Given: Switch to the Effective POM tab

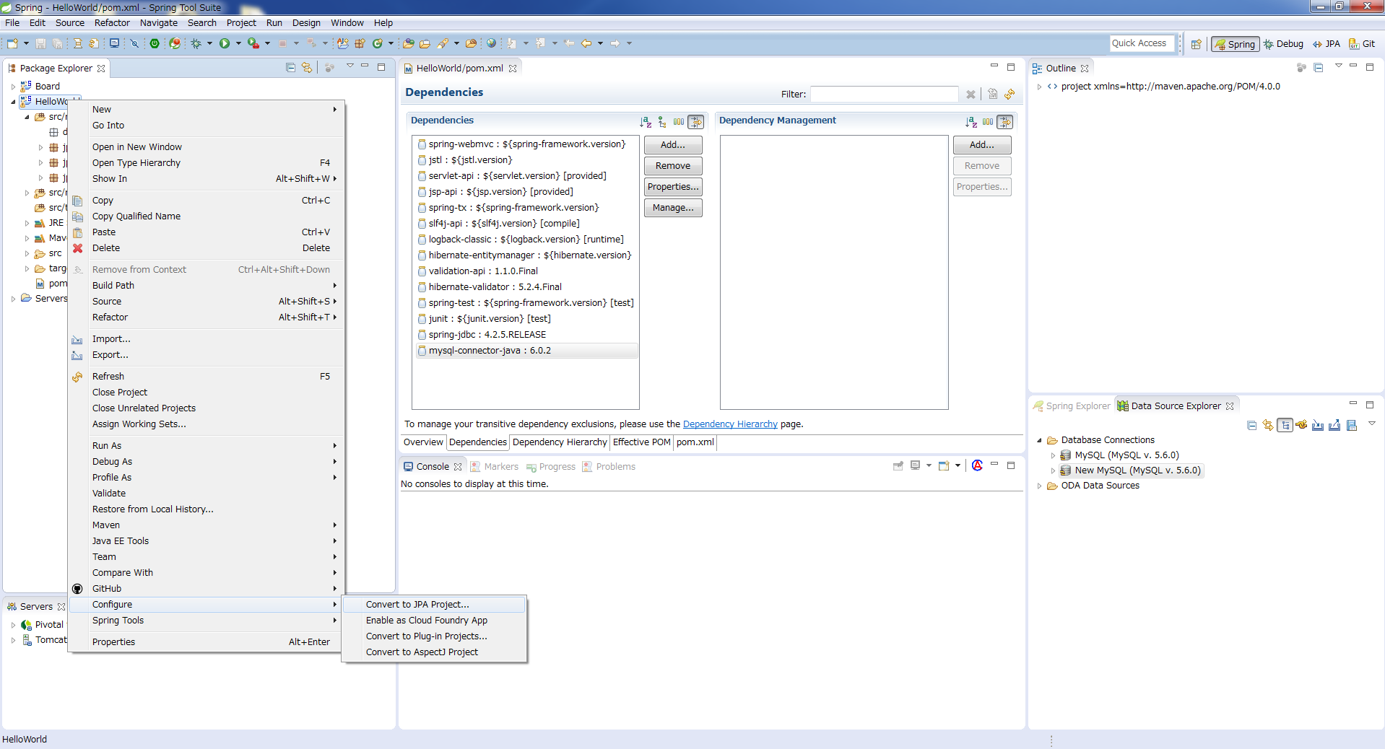Looking at the screenshot, I should coord(641,442).
